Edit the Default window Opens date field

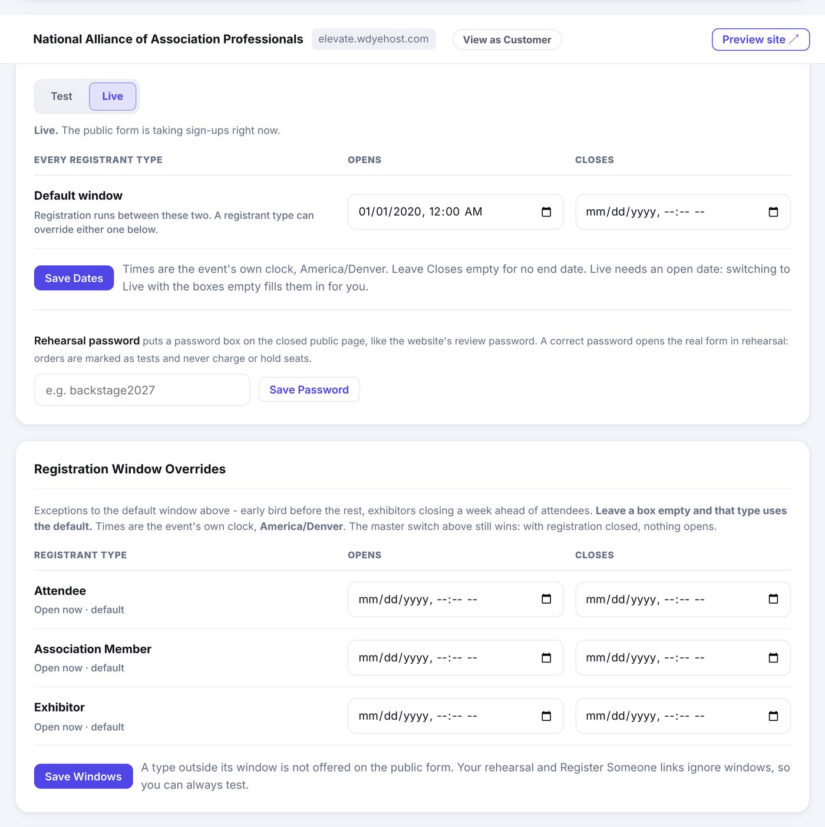pos(456,212)
